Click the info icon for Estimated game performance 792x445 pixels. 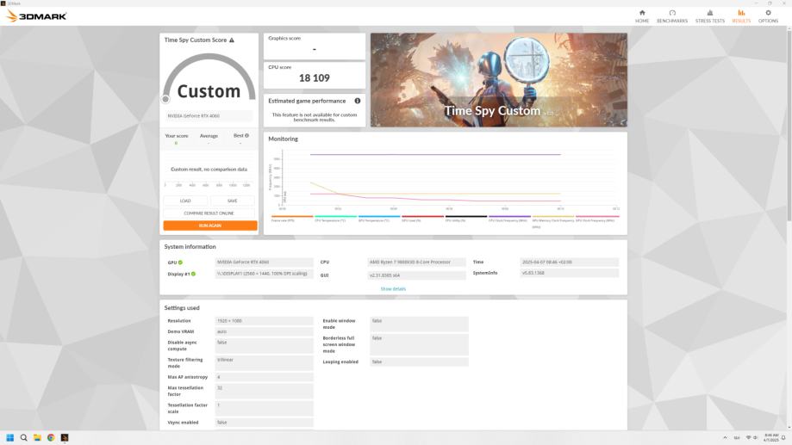click(x=358, y=101)
